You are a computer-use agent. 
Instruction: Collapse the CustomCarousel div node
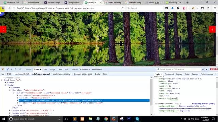14,93
